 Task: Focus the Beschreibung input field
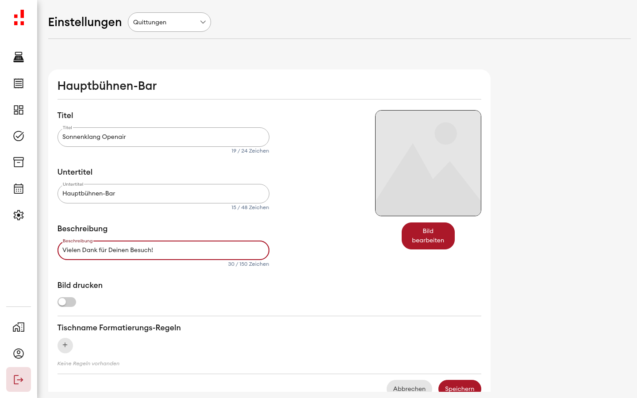point(163,250)
